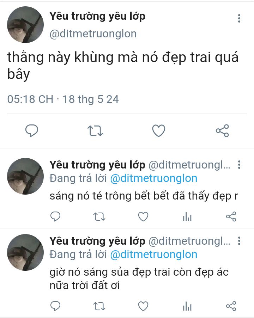View analytics of 'giờ nó sáng sủa' tweet
This screenshot has width=254, height=318.
pos(187,306)
